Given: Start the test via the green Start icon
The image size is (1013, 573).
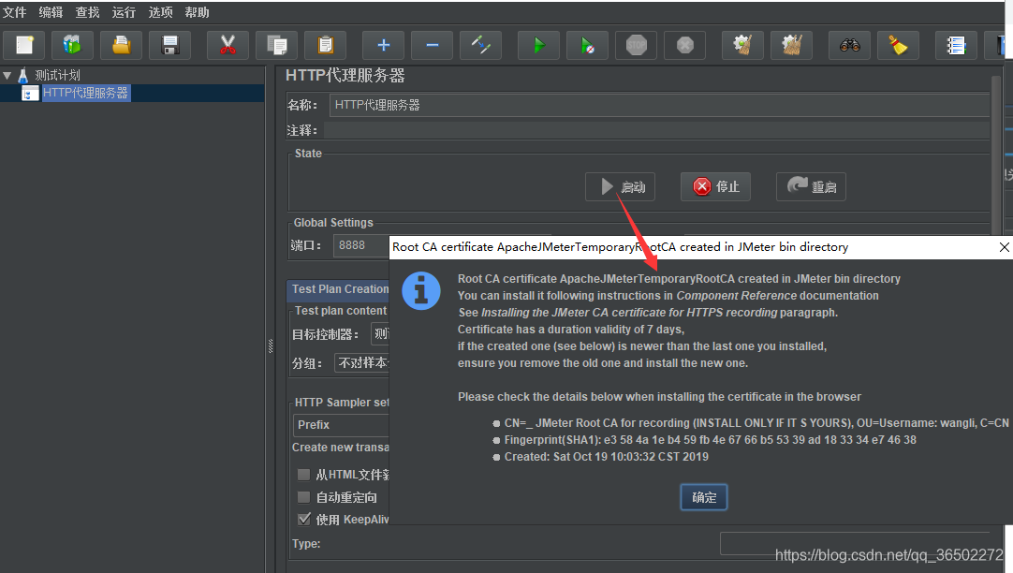Looking at the screenshot, I should 538,44.
